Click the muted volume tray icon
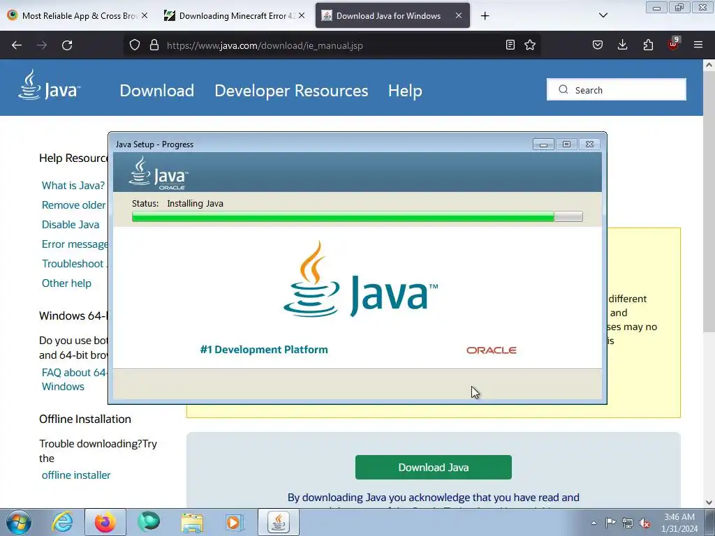Viewport: 715px width, 536px height. click(644, 523)
